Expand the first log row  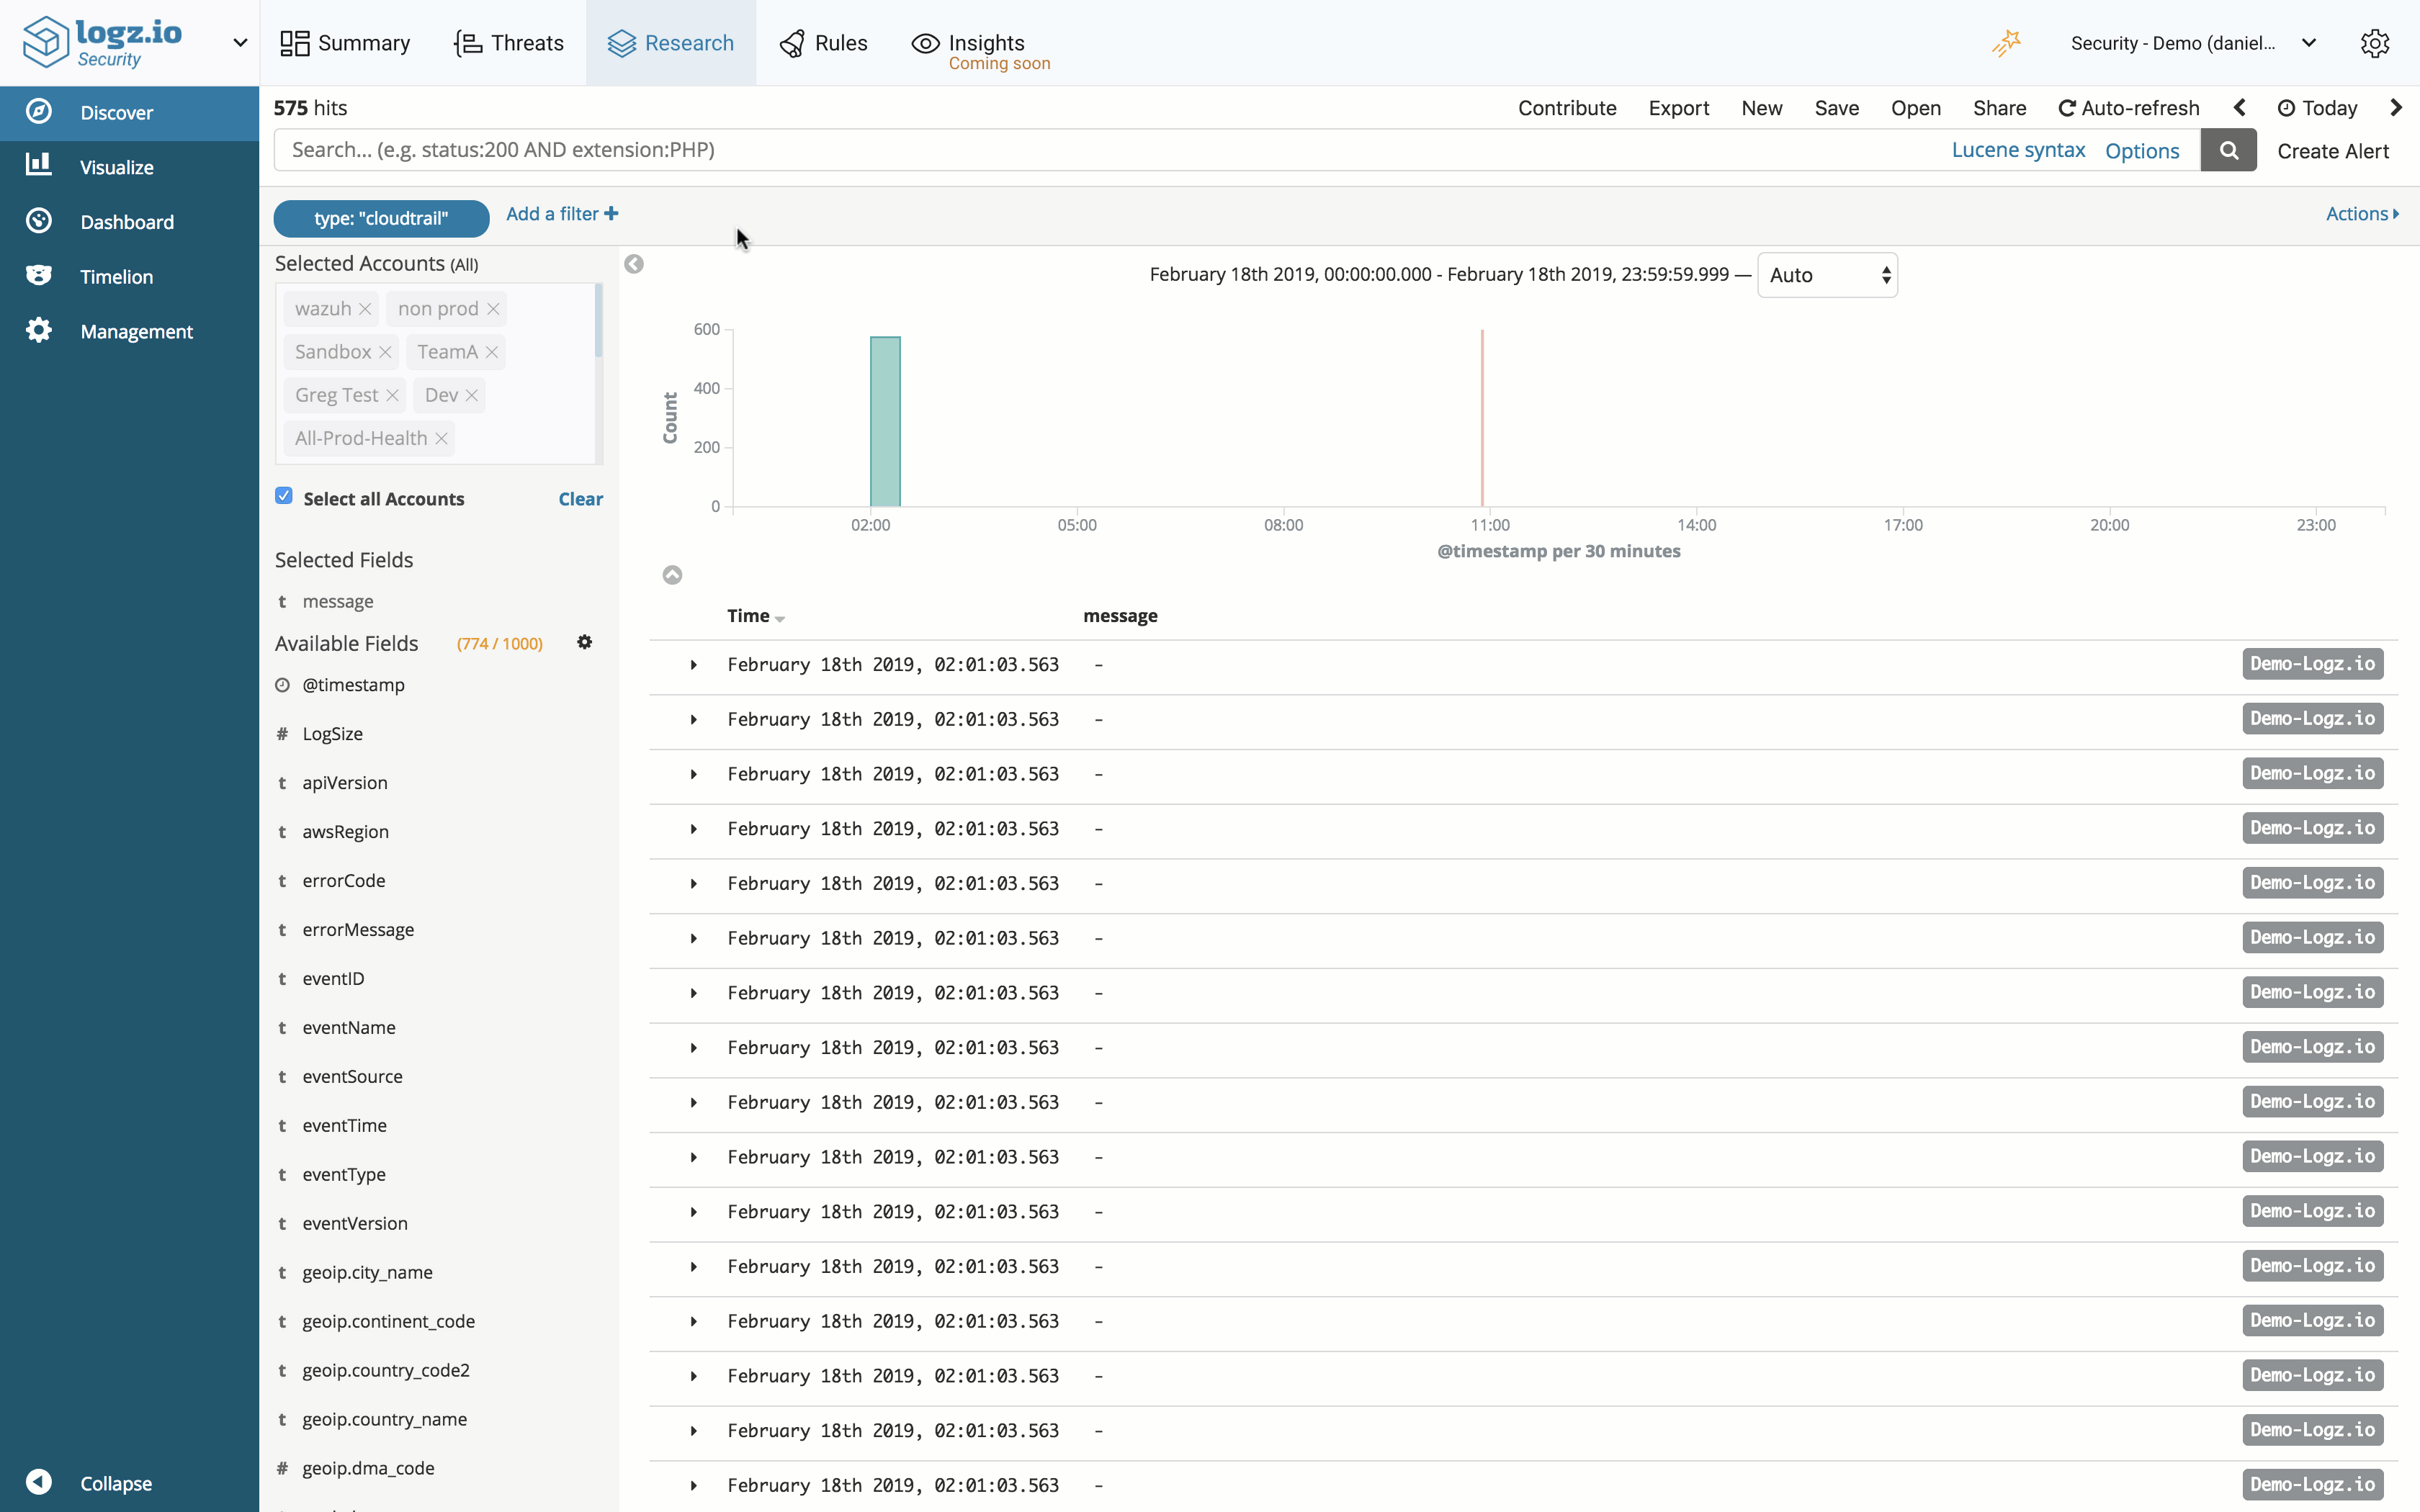coord(693,665)
